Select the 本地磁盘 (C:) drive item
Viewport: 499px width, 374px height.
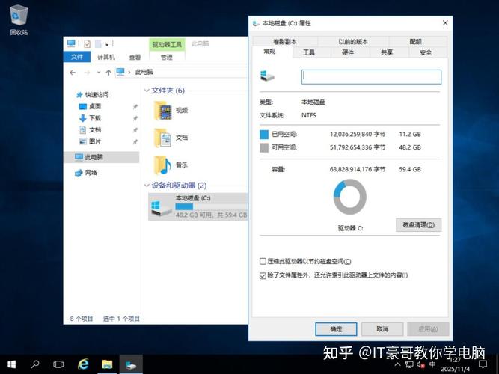tap(198, 206)
